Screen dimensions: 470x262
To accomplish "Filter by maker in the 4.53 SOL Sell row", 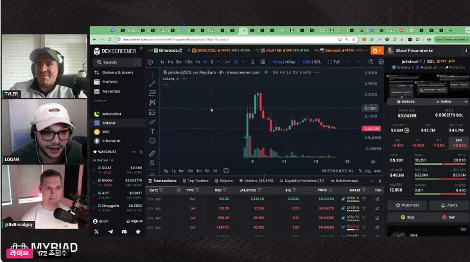I will pos(364,208).
